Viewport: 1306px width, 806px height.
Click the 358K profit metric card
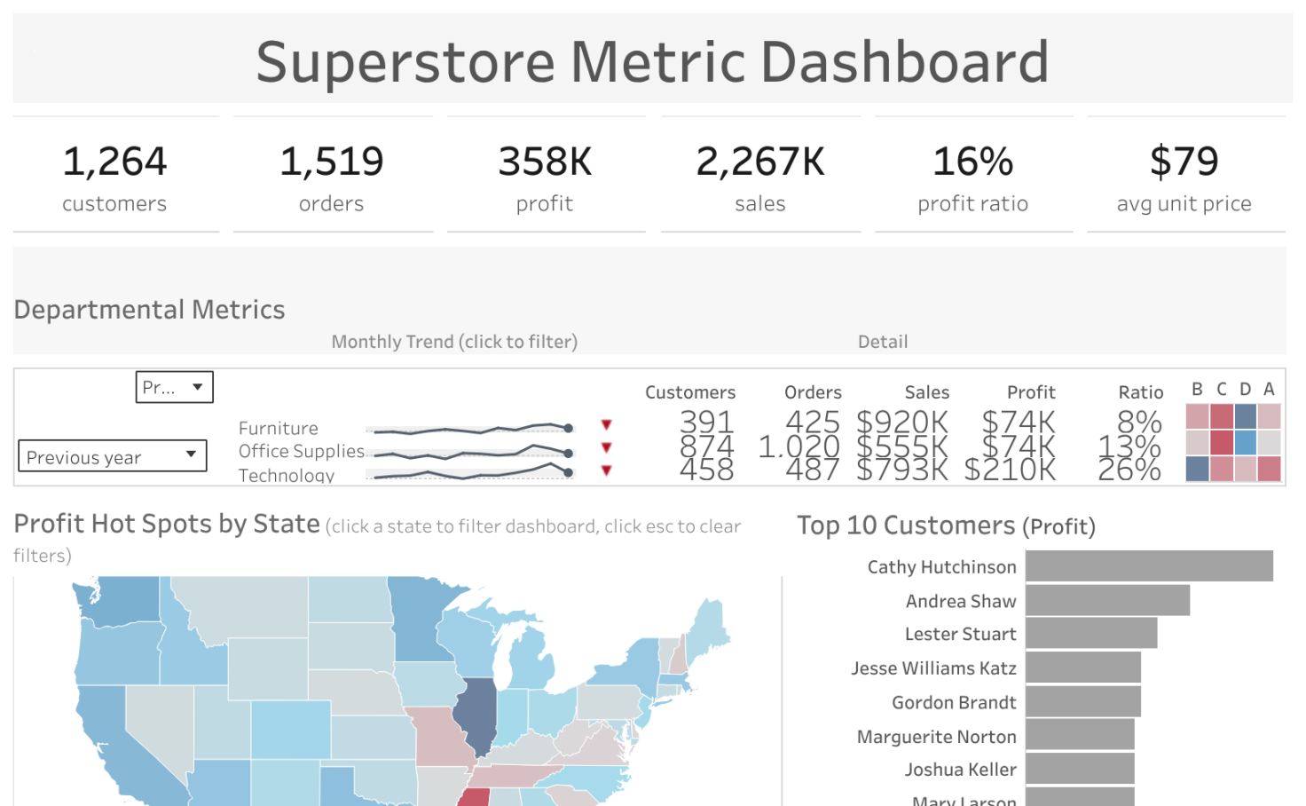[x=545, y=175]
